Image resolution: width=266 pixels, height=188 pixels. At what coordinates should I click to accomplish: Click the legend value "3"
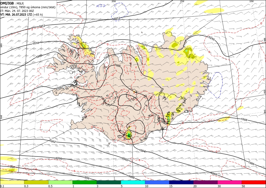click(x=97, y=186)
